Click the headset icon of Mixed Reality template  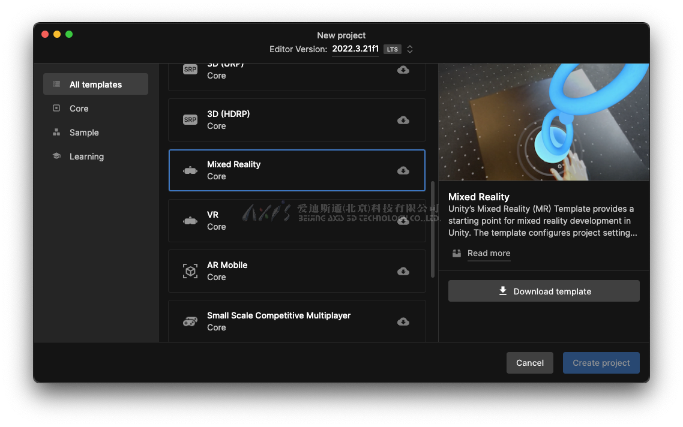click(190, 170)
